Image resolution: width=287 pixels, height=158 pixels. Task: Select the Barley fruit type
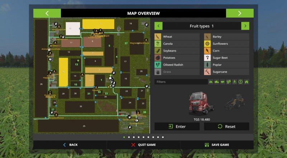227,37
